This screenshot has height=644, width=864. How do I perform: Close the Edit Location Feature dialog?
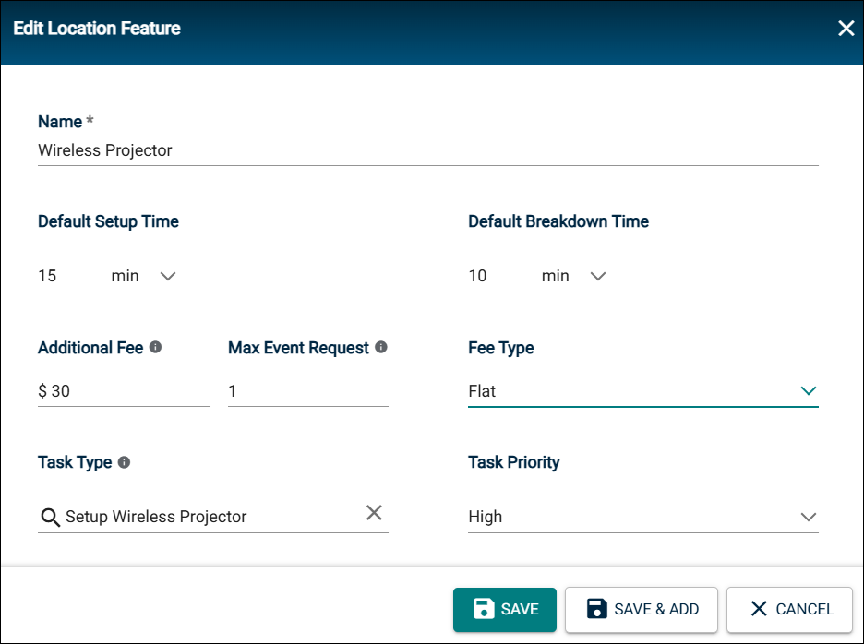click(x=846, y=28)
